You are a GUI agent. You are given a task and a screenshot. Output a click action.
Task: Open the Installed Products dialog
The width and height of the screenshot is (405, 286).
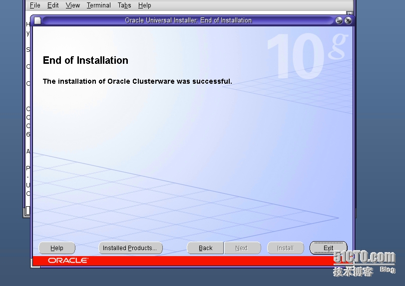point(130,248)
